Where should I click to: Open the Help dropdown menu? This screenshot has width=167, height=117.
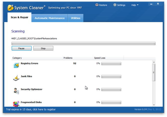tap(135, 5)
